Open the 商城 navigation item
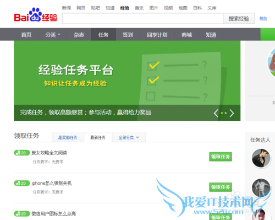Screen dimensions: 275x220 [186, 35]
